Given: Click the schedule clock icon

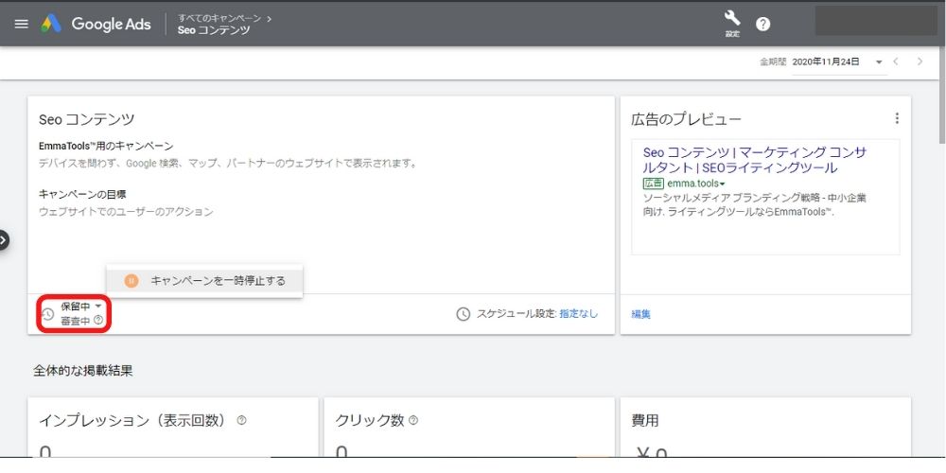Looking at the screenshot, I should click(463, 314).
